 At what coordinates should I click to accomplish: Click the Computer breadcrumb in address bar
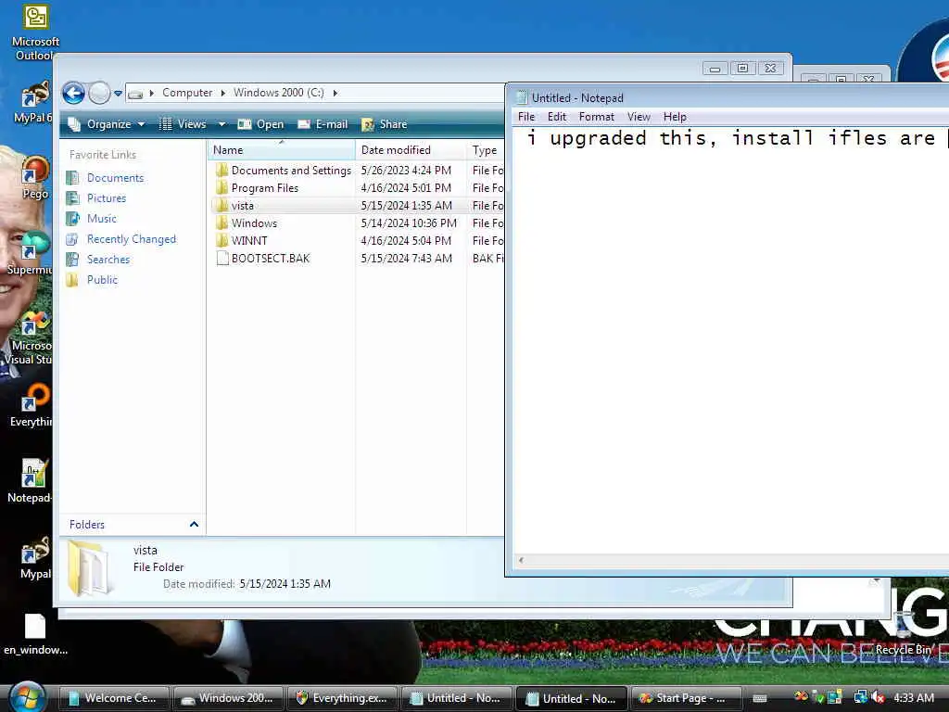click(187, 93)
